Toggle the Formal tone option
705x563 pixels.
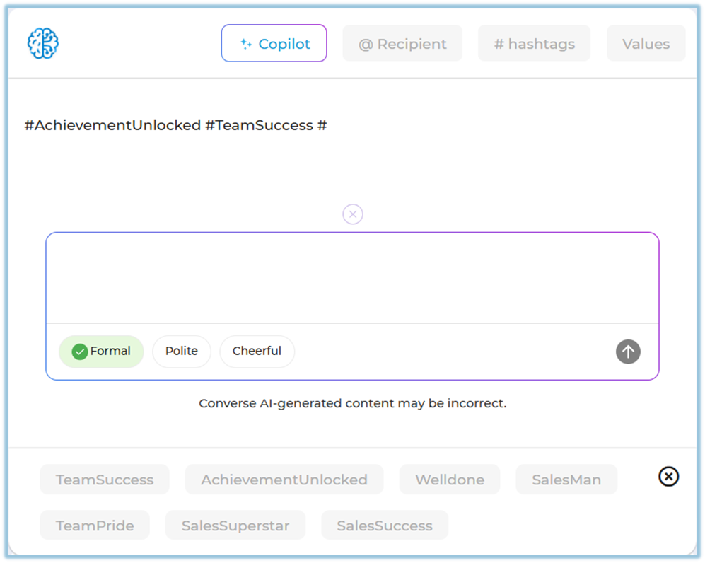(101, 352)
